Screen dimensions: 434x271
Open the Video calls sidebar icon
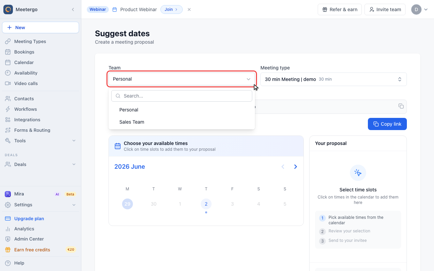coord(8,83)
